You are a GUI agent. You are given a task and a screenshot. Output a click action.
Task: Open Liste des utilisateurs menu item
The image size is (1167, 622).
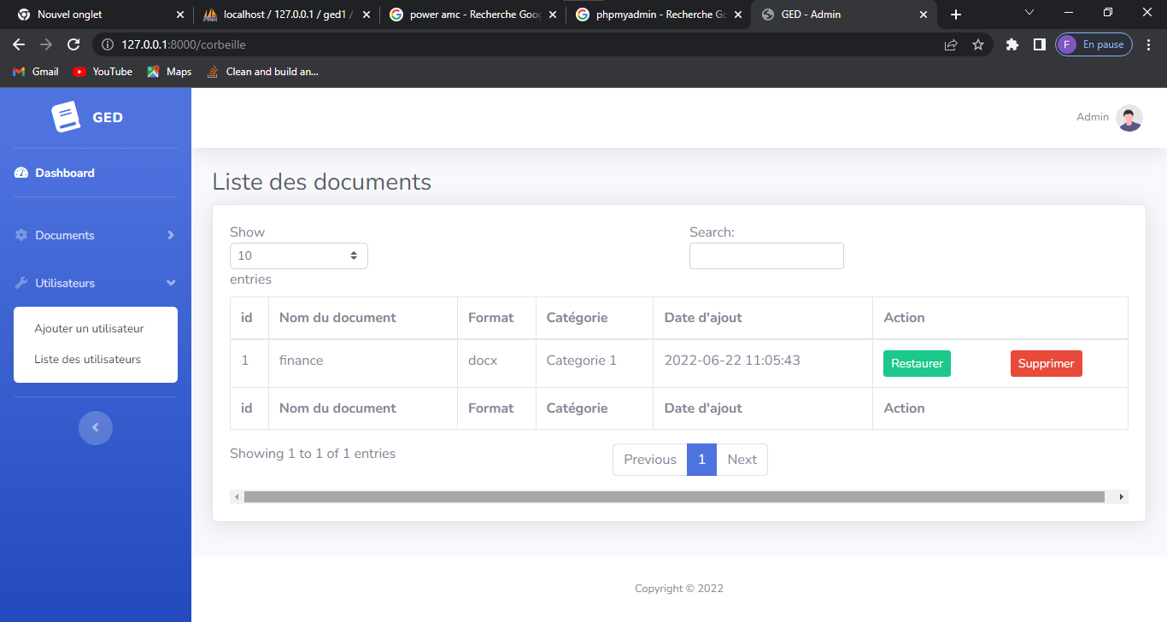[x=87, y=360]
